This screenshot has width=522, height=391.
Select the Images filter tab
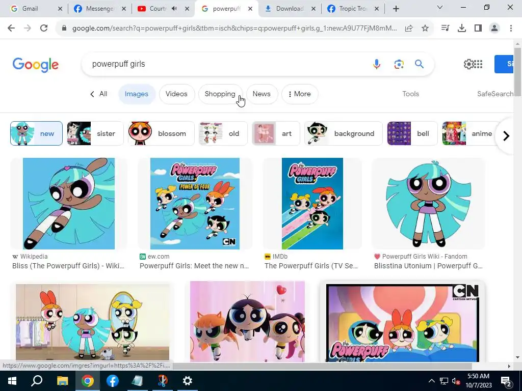tap(137, 94)
